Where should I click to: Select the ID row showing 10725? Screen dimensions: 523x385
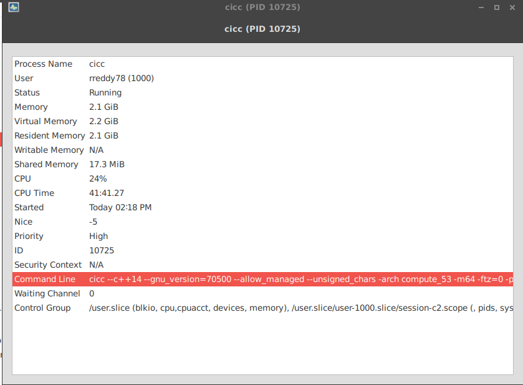(x=262, y=250)
